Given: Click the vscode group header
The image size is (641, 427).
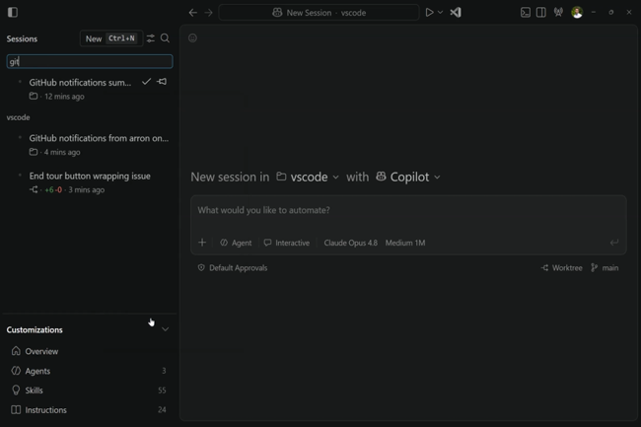Looking at the screenshot, I should [19, 117].
